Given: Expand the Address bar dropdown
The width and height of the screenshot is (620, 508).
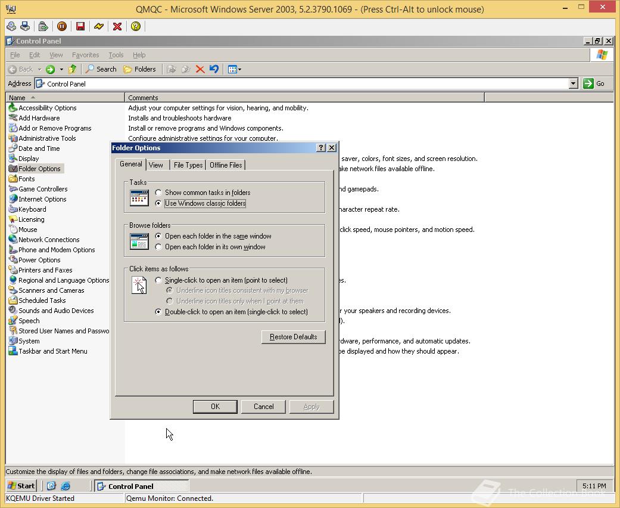Looking at the screenshot, I should 574,83.
